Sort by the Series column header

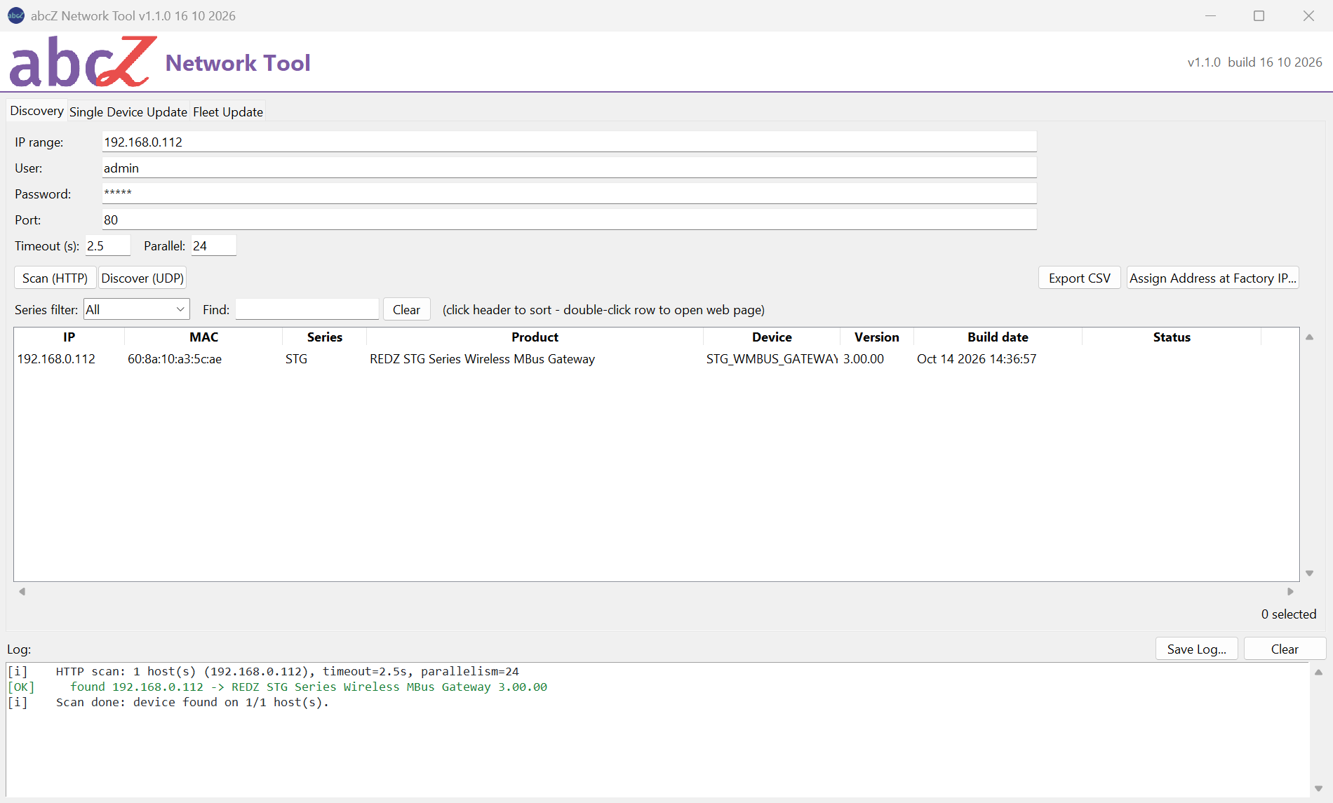pos(324,337)
